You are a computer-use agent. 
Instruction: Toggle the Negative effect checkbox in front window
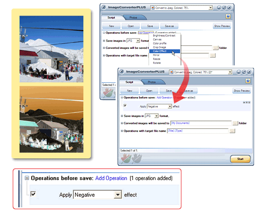(125, 105)
